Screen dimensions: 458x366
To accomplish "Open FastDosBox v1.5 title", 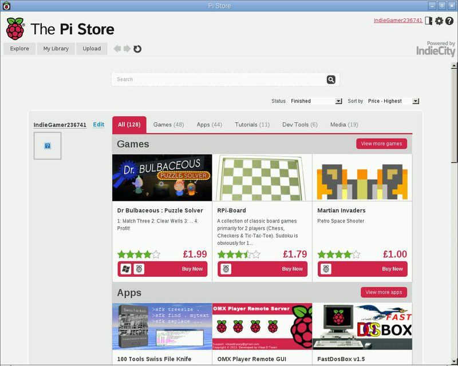I will point(341,359).
